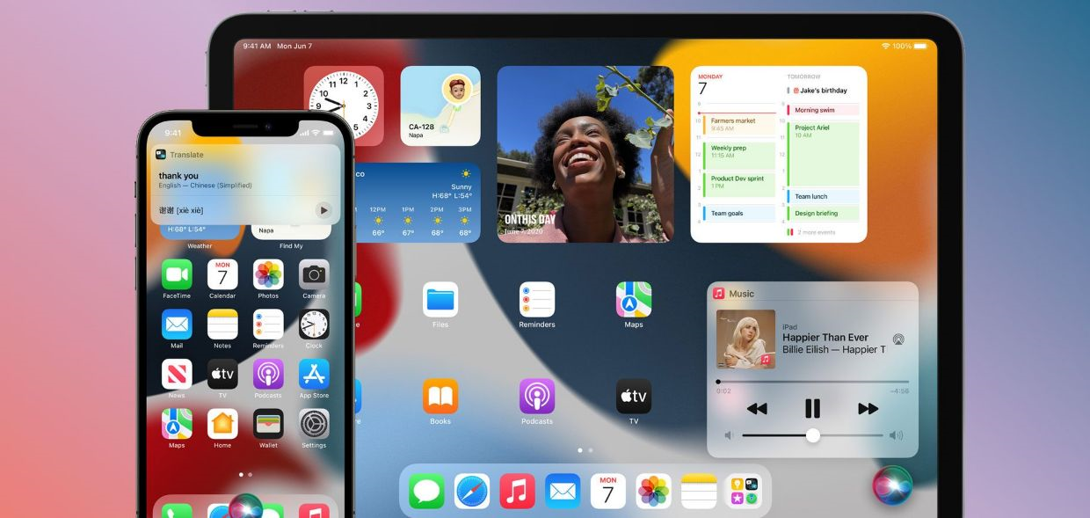
Task: Launch Safari from the iPad dock
Action: (x=472, y=491)
